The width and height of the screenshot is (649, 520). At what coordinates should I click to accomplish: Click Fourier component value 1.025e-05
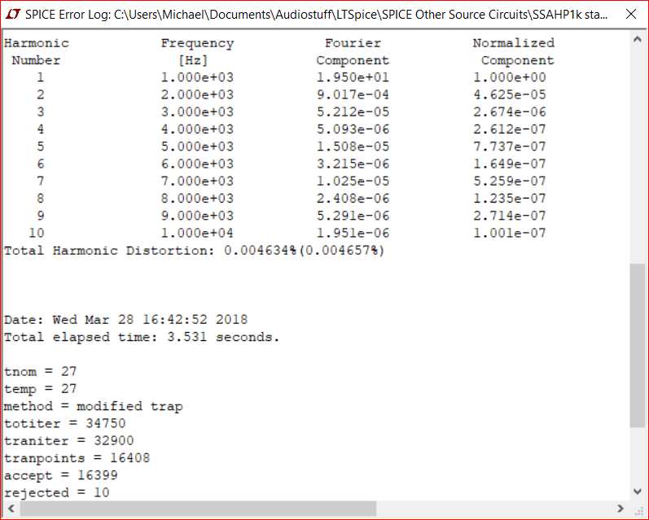click(353, 181)
